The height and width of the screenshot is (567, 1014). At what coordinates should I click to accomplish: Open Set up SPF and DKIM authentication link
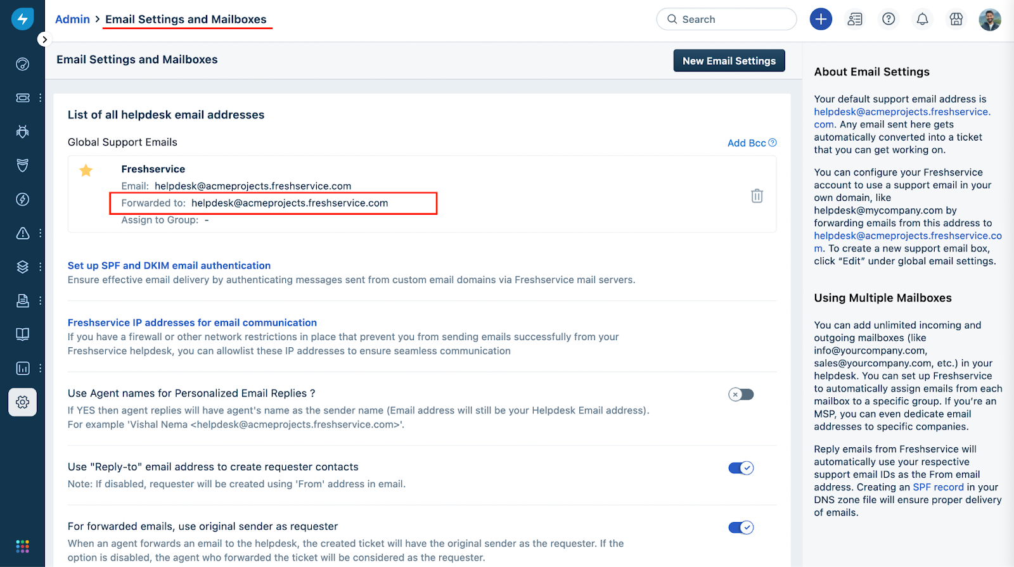[169, 265]
